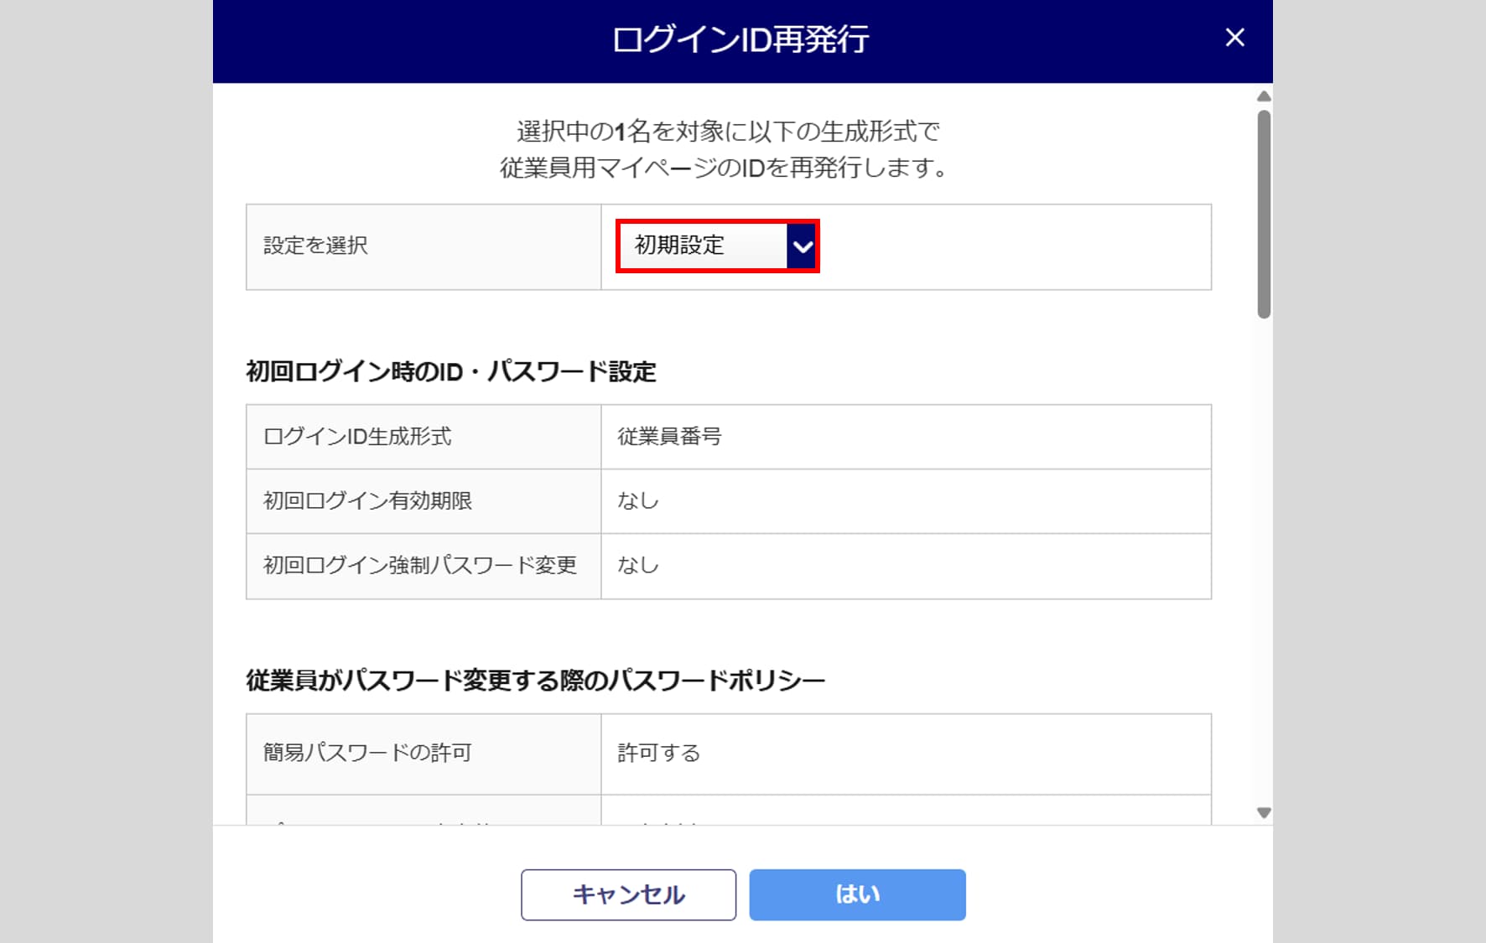The height and width of the screenshot is (943, 1486).
Task: Click the 簡易パスワードの許可 label
Action: (x=367, y=753)
